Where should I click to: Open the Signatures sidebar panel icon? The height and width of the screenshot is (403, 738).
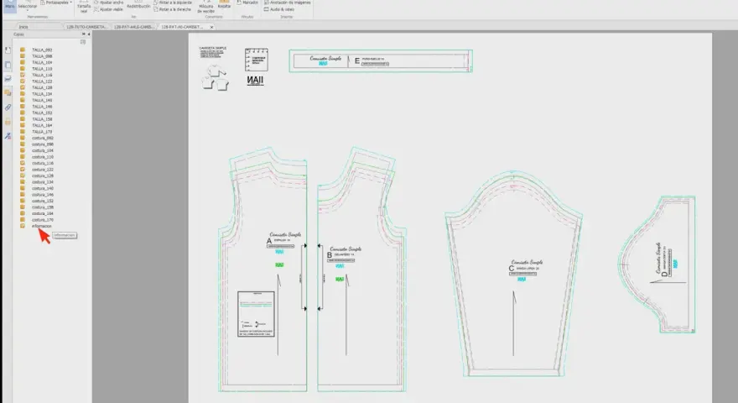pyautogui.click(x=8, y=136)
